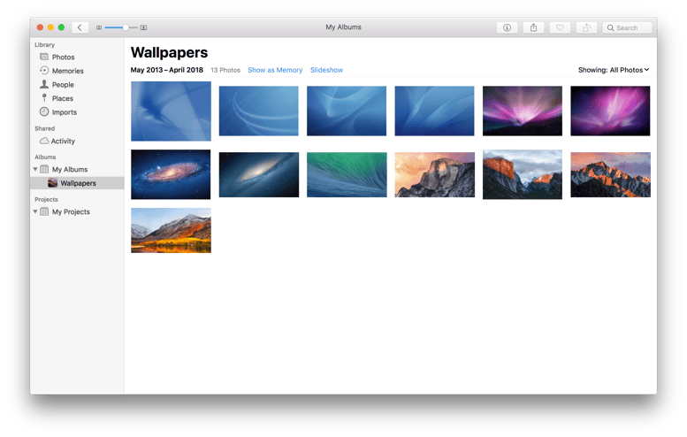This screenshot has width=687, height=437.
Task: Click the 13 Photos count text
Action: click(x=225, y=70)
